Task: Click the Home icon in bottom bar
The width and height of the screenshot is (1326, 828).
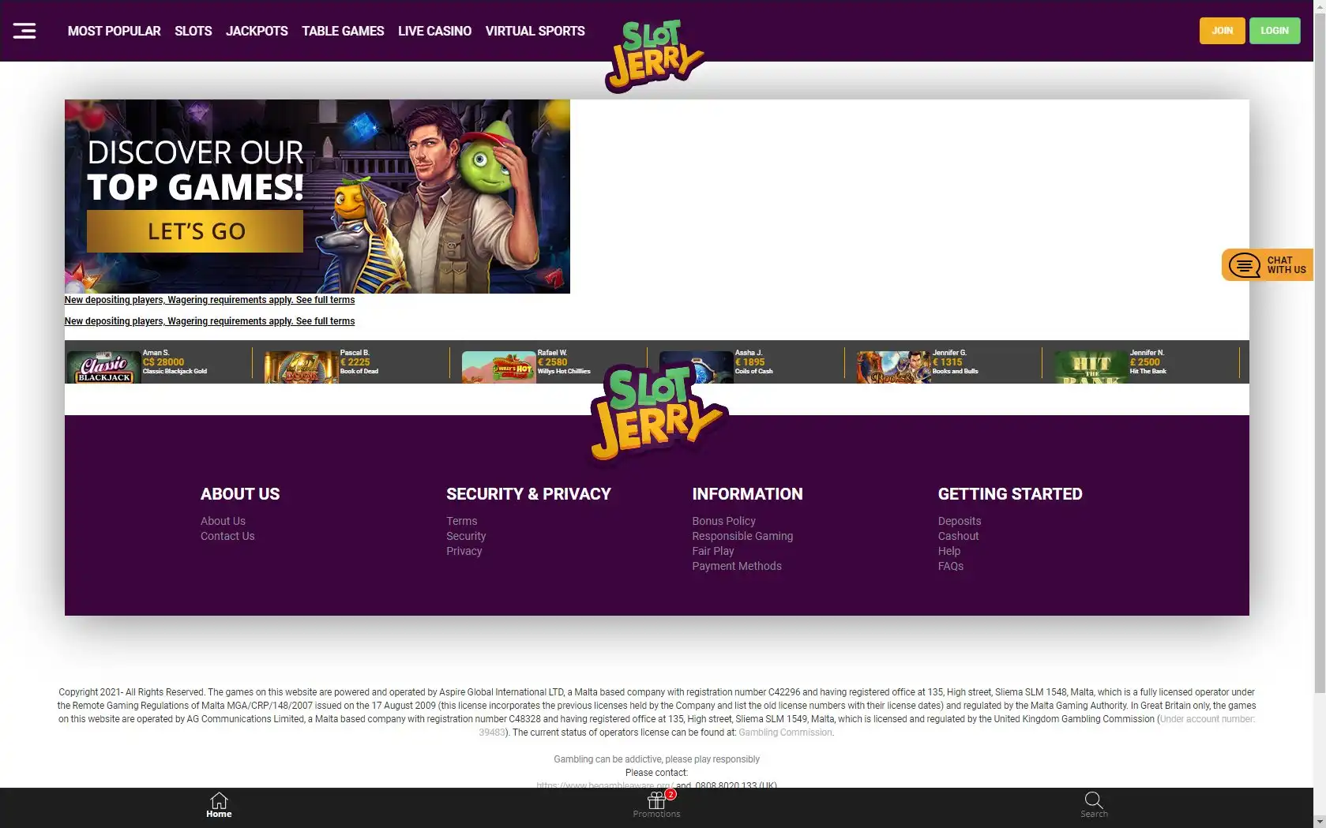Action: pyautogui.click(x=219, y=804)
